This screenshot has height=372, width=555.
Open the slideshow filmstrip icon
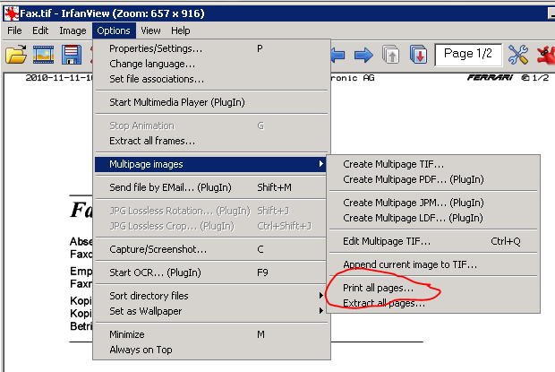pos(44,56)
